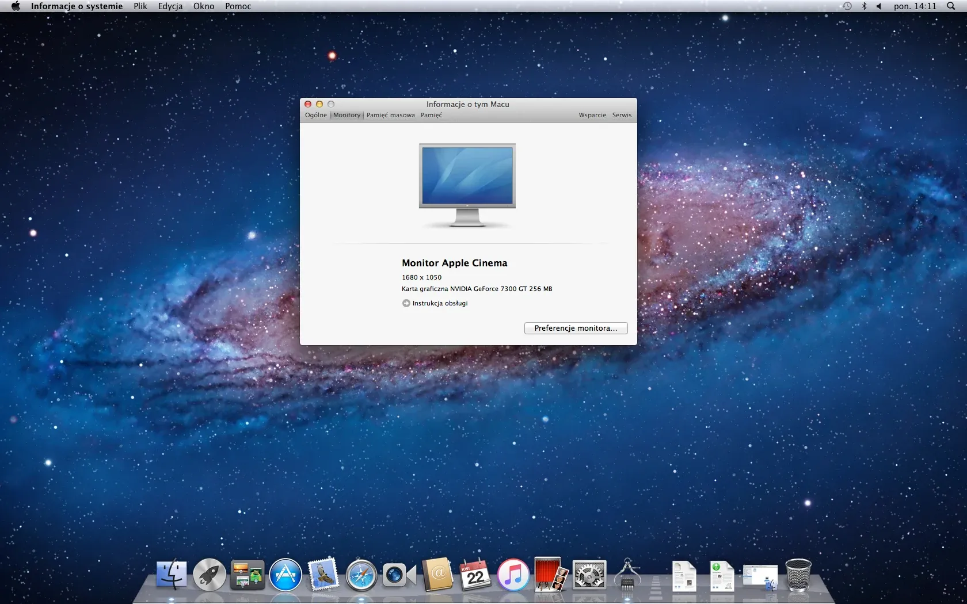
Task: Open iCal calendar showing 22
Action: click(x=475, y=575)
